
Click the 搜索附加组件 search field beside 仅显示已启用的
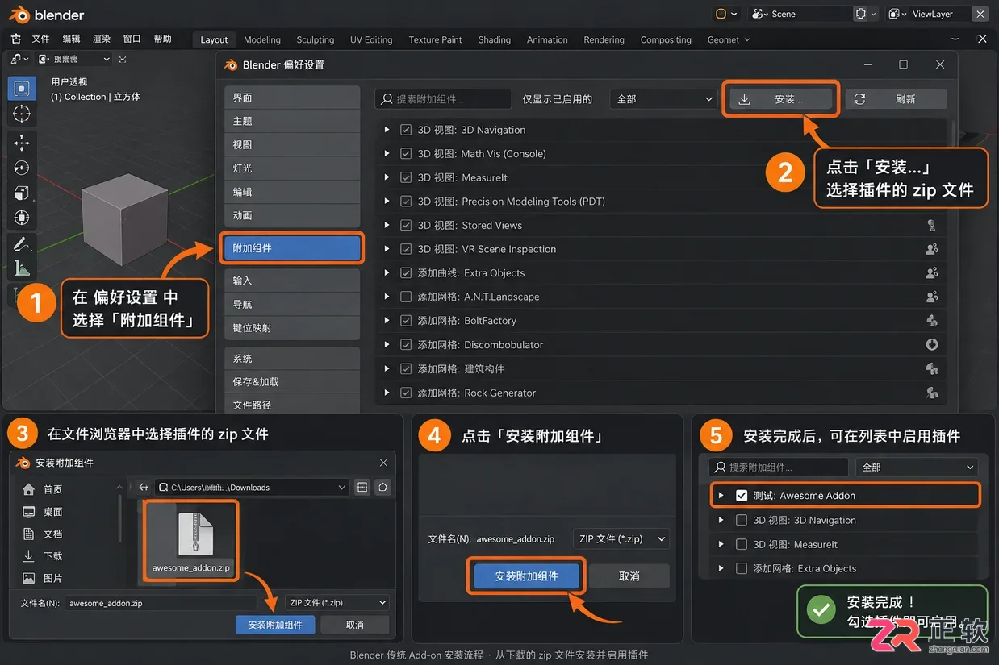[x=443, y=99]
